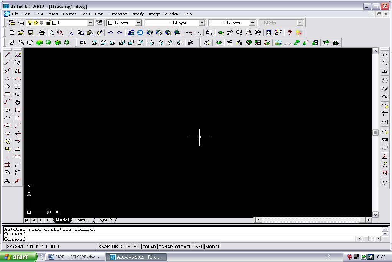Click the horizontal scrollbar right arrow

click(x=369, y=220)
